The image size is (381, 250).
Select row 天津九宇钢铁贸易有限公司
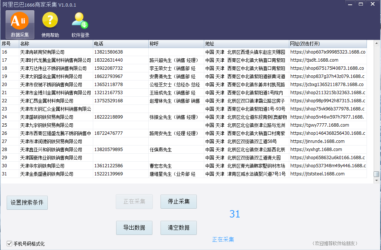[x=184, y=125]
